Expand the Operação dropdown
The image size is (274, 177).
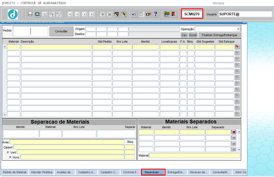238,29
